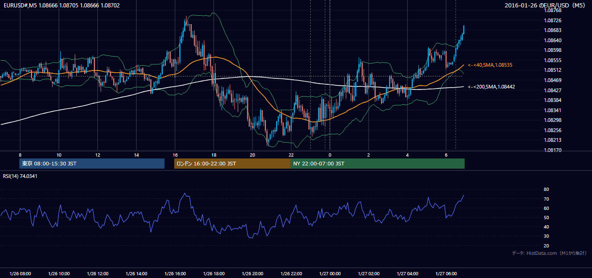The height and width of the screenshot is (278, 592).
Task: Click the 1/27 06:00 time axis label
Action: click(446, 274)
